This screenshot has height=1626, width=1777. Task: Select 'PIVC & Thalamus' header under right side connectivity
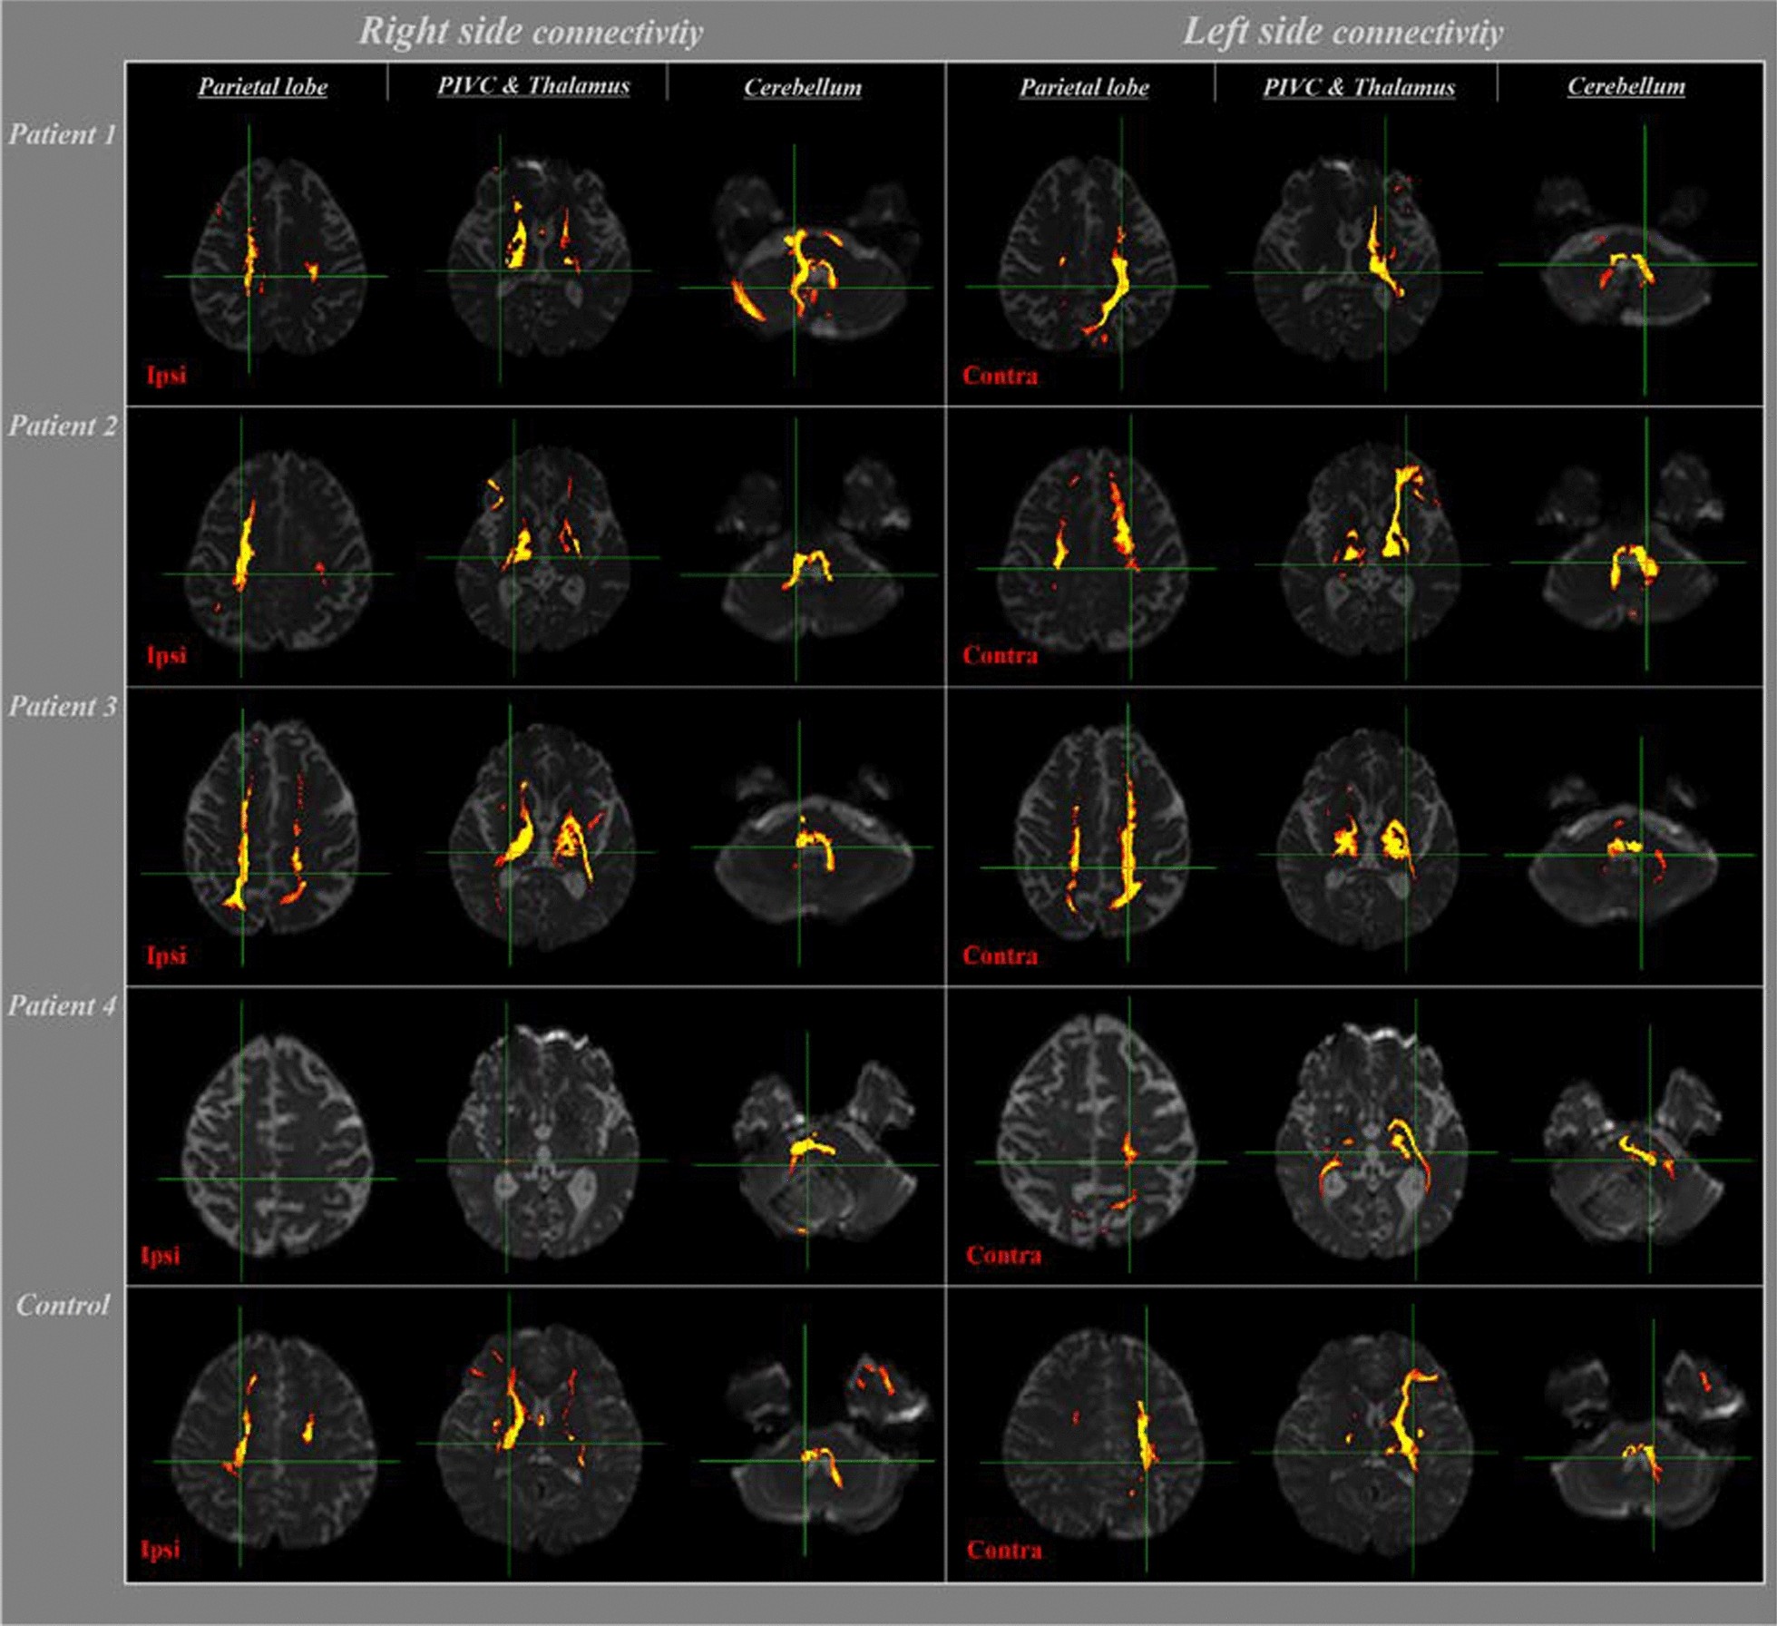(533, 86)
